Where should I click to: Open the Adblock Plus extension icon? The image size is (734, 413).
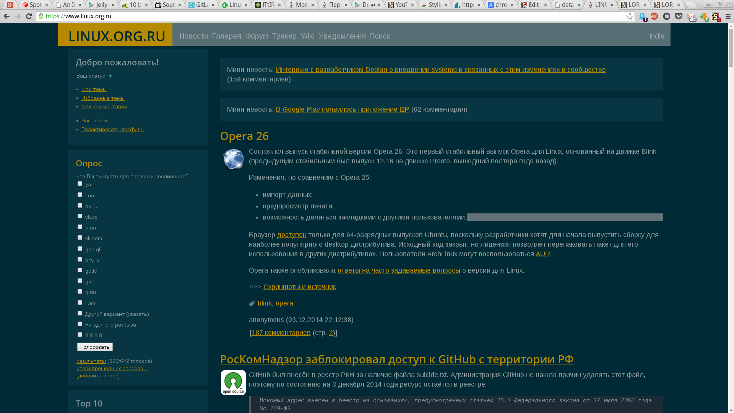click(654, 16)
